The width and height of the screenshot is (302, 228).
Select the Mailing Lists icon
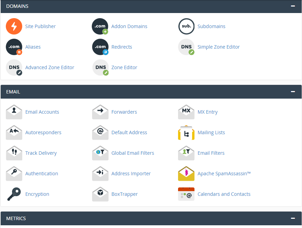(x=186, y=132)
